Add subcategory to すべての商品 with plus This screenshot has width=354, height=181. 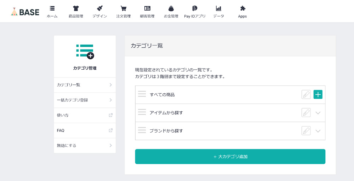point(318,94)
